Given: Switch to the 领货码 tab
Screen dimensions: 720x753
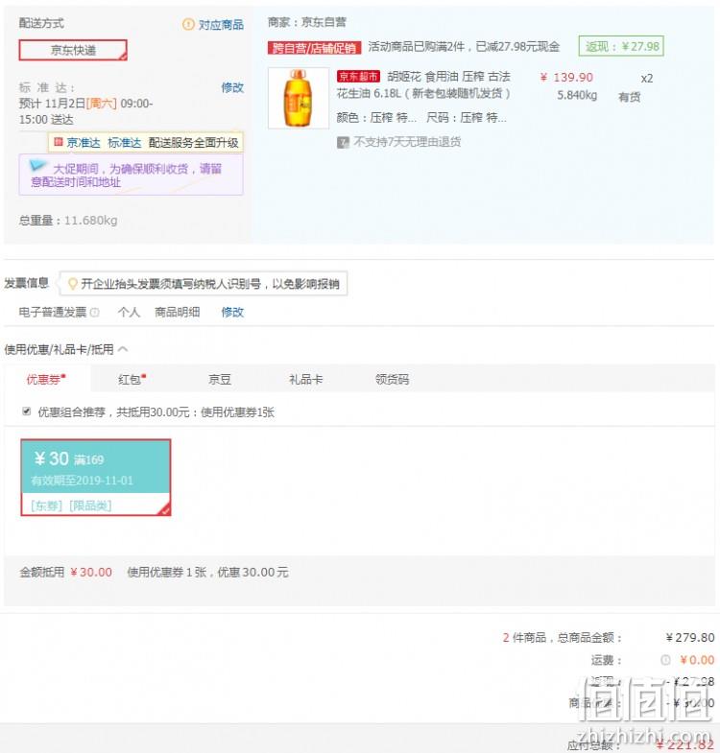Looking at the screenshot, I should 392,380.
